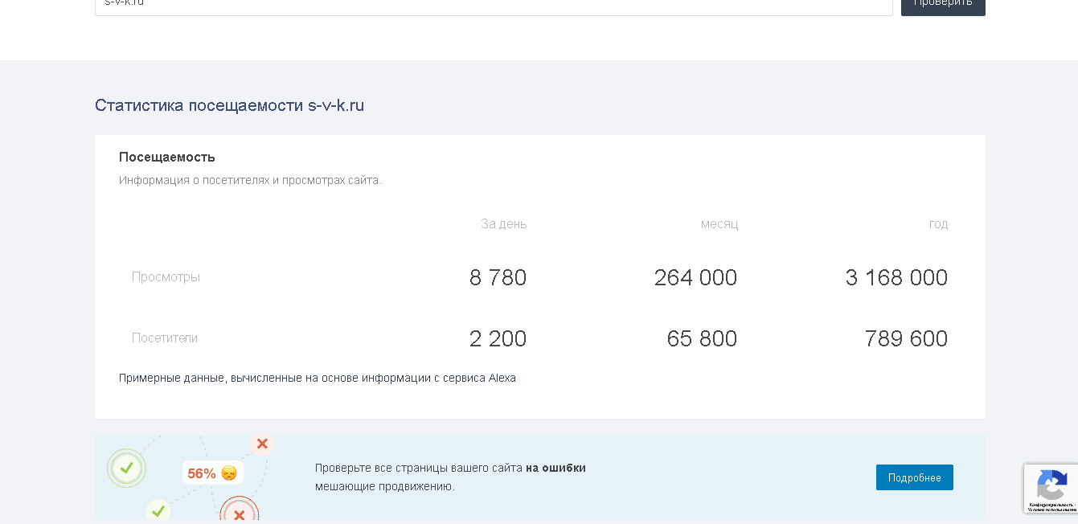1078x524 pixels.
Task: Click the Статистика посещаемости s-v-k.ru heading
Action: [229, 105]
